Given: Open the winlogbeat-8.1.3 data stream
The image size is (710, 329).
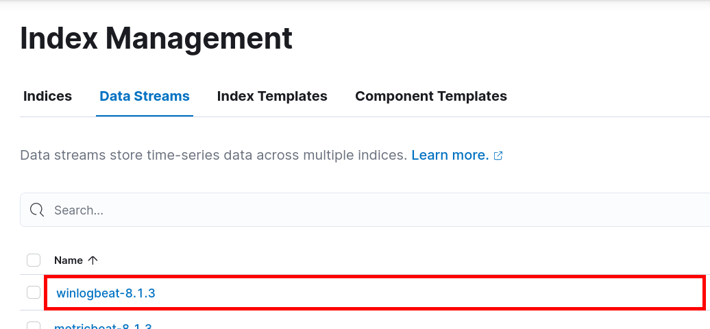Looking at the screenshot, I should pyautogui.click(x=106, y=293).
